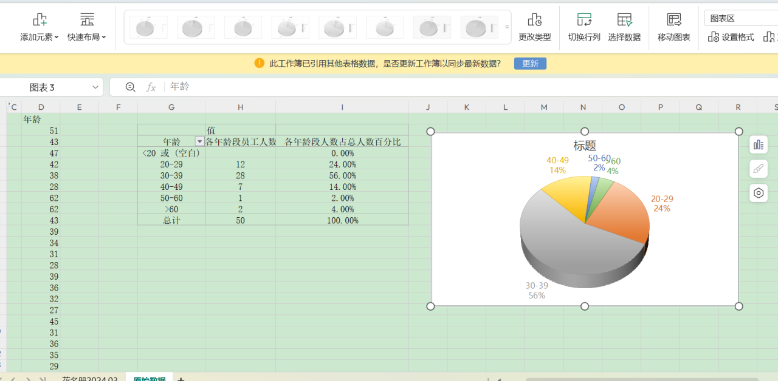Click the 14.00% percentage cell
This screenshot has width=778, height=381.
click(x=342, y=186)
